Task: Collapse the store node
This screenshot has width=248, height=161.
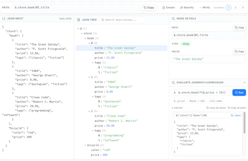Action: (82, 33)
